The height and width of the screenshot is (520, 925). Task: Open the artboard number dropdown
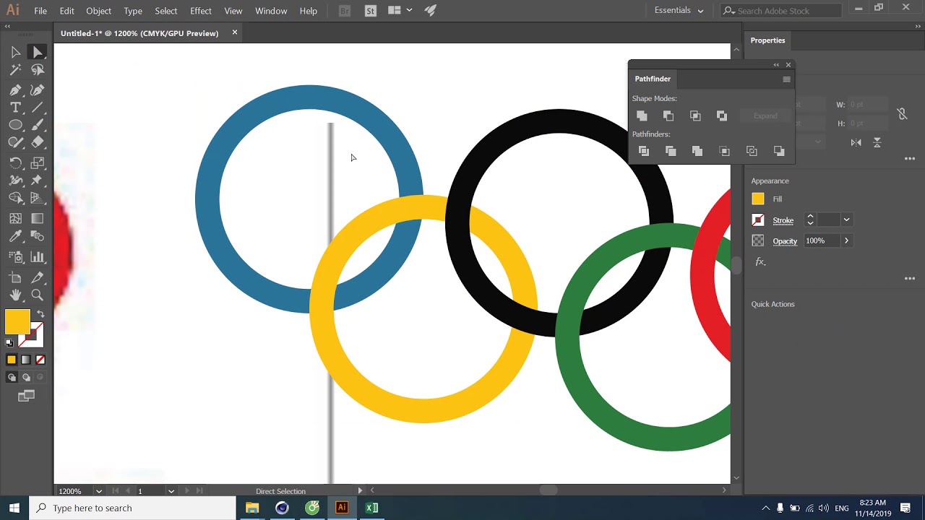pyautogui.click(x=171, y=491)
